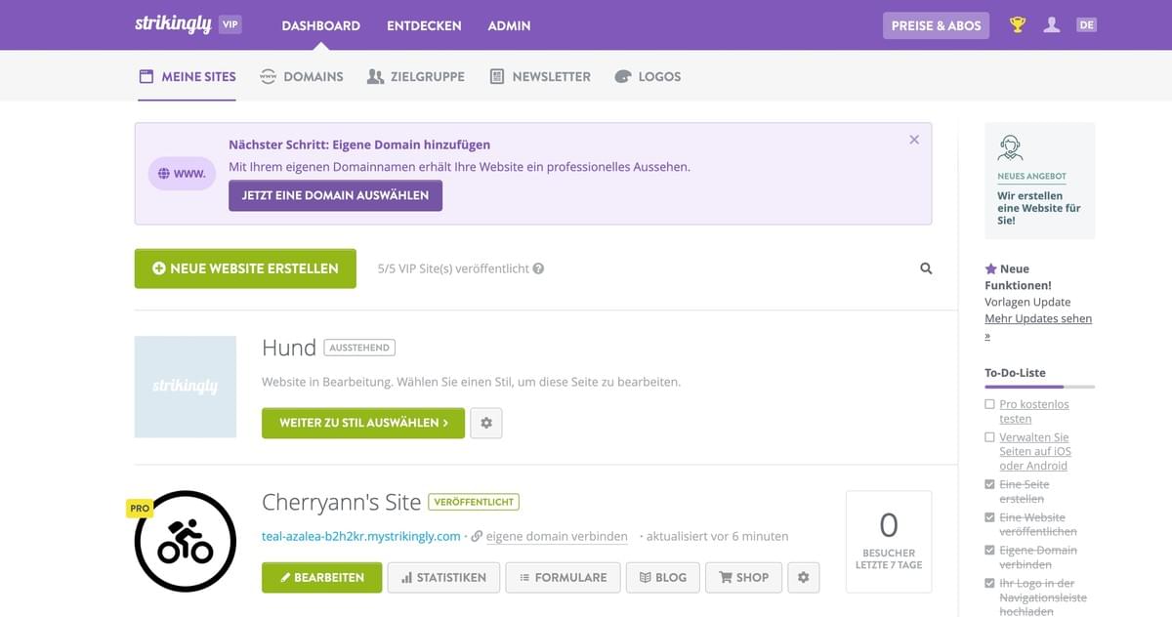The width and height of the screenshot is (1172, 617).
Task: Click the star icon beside Neue Funktionen
Action: 990,268
